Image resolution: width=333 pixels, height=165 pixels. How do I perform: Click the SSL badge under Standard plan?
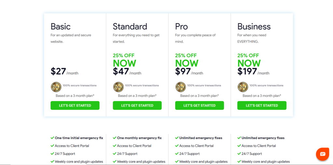118,87
